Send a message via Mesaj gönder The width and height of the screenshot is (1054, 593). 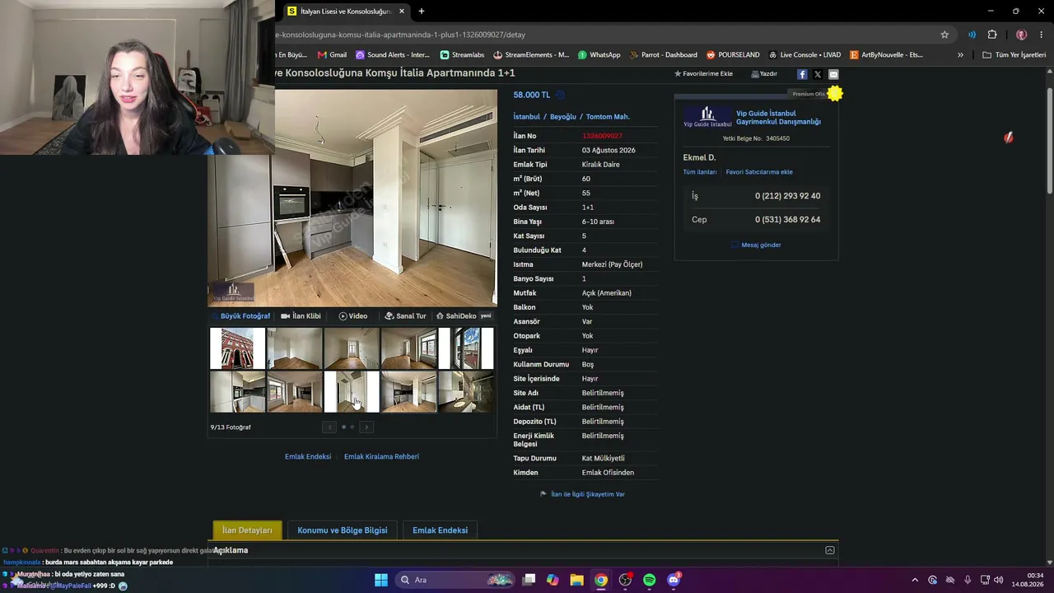click(x=756, y=245)
